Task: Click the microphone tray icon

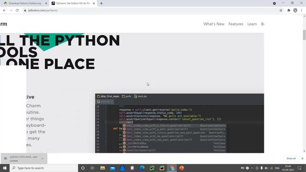Action: coord(262,168)
